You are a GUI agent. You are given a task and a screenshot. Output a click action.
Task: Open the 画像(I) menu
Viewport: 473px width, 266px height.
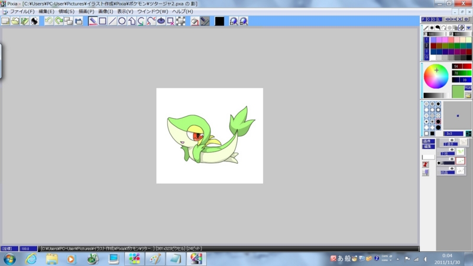pos(106,11)
